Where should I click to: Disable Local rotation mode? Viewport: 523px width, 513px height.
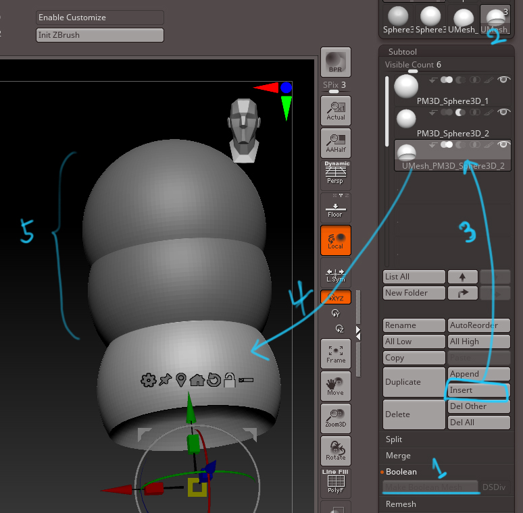tap(336, 240)
